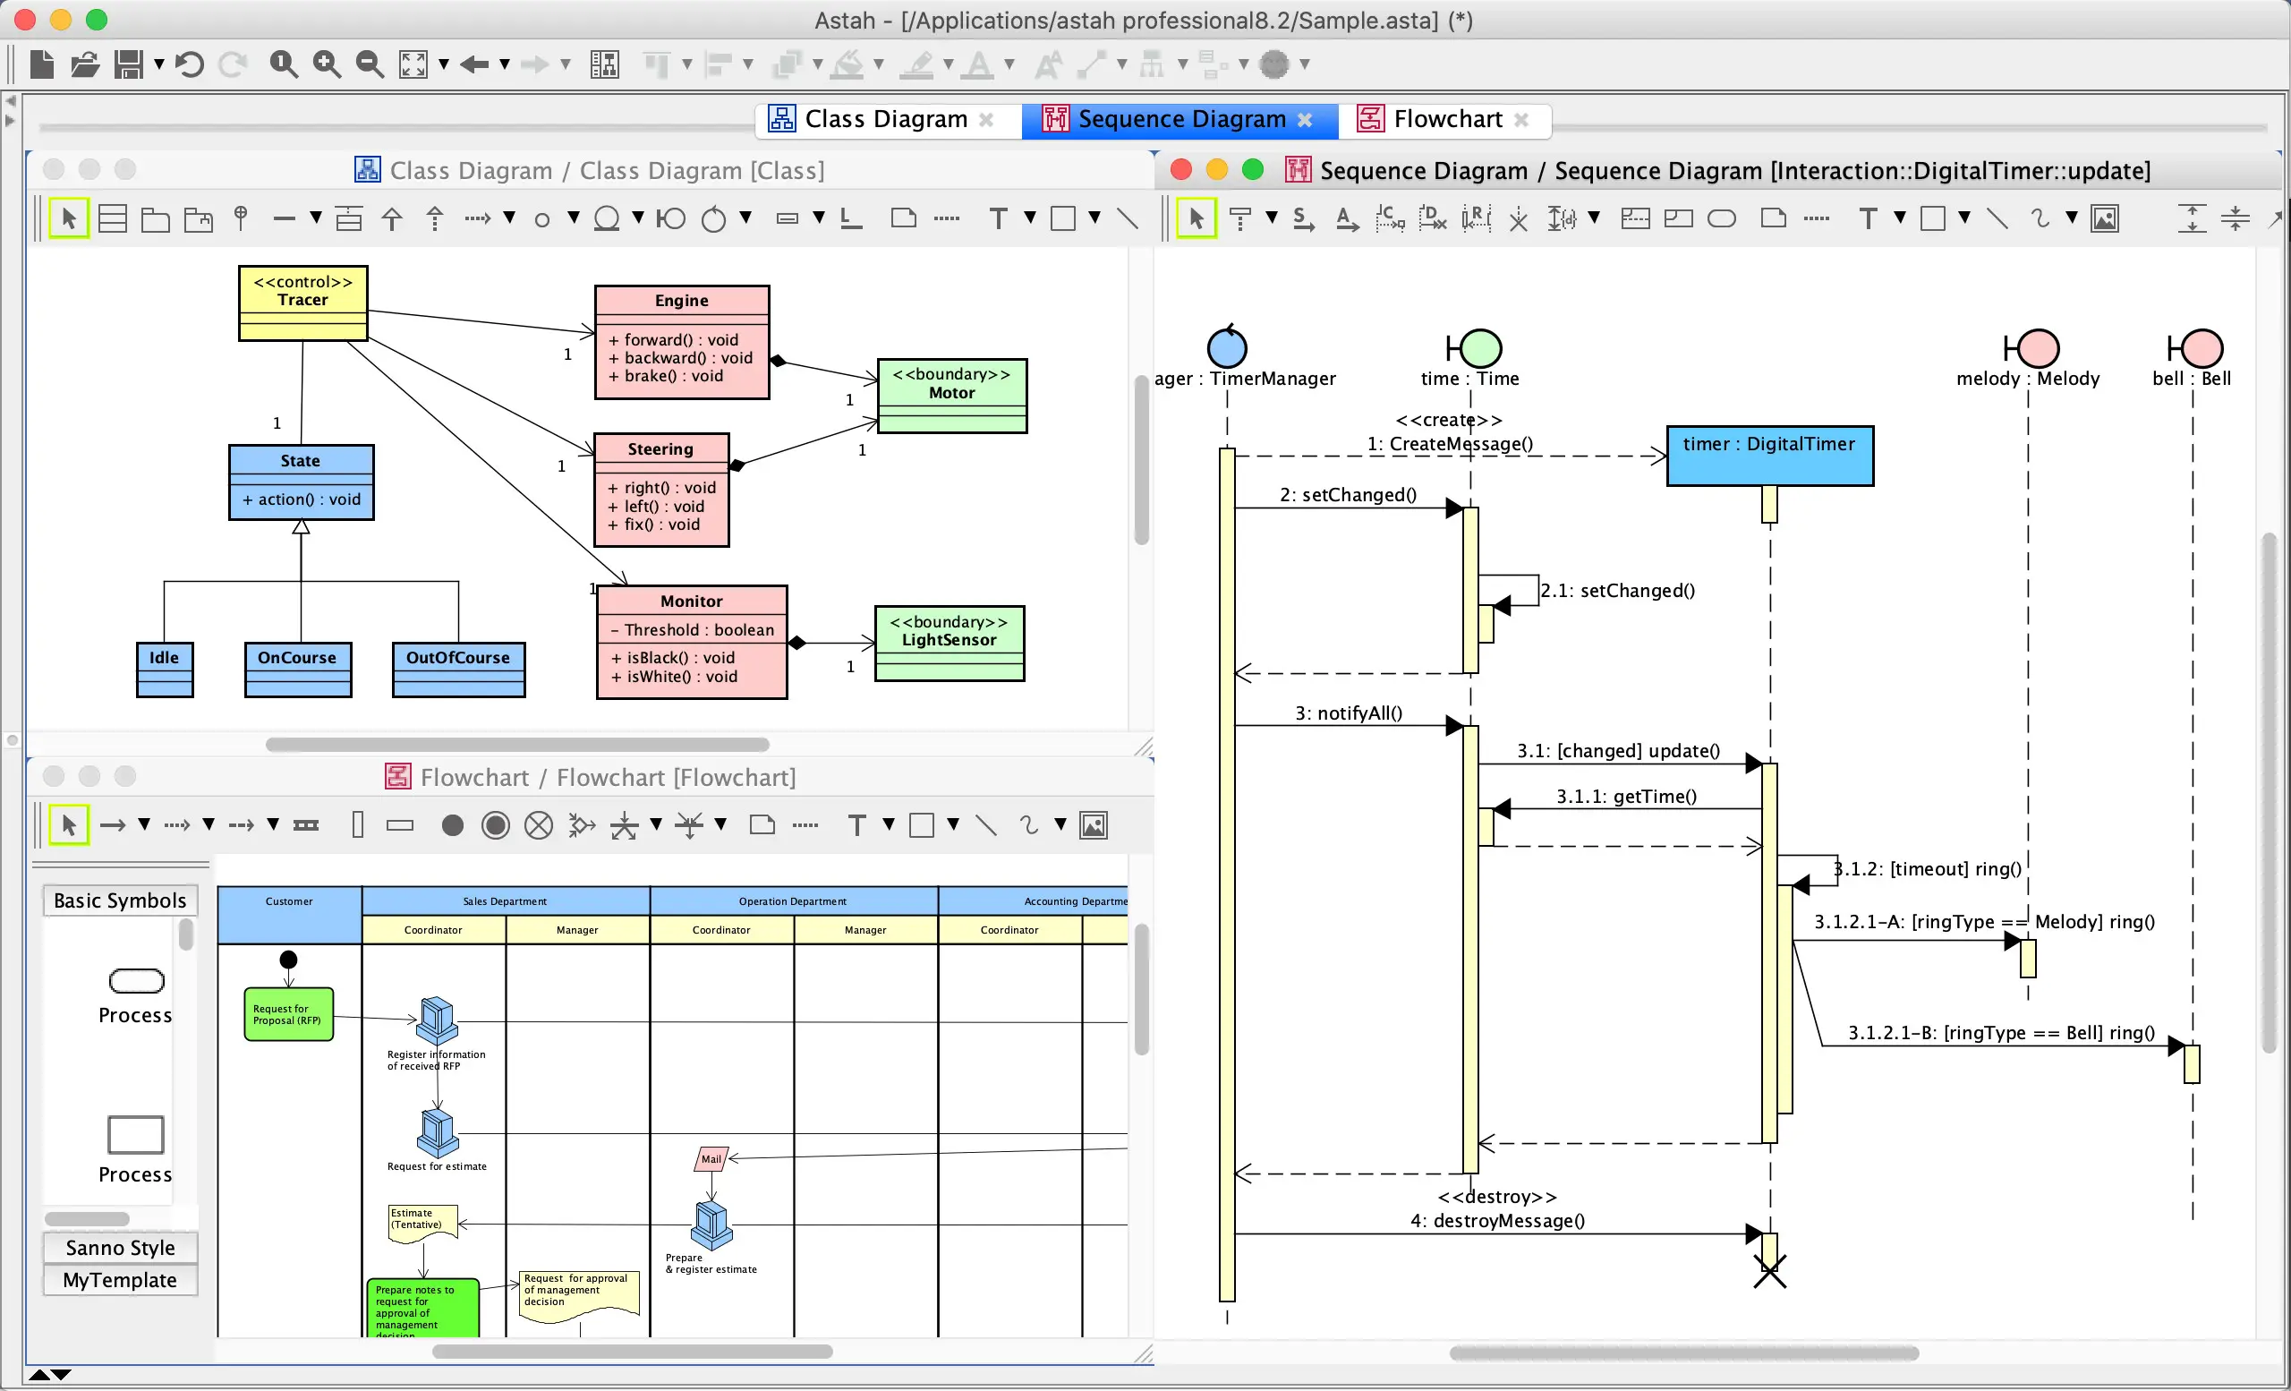This screenshot has height=1391, width=2291.
Task: Click the class diagram horizontal scrollbar
Action: click(517, 745)
